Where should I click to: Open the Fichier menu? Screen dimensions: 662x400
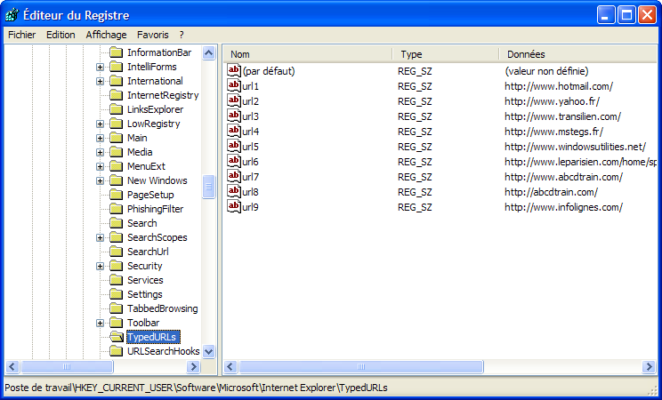pos(22,35)
